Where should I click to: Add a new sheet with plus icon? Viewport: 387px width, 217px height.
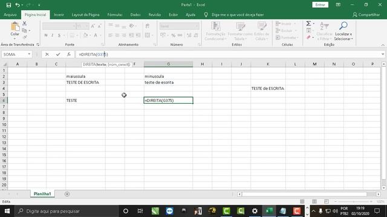[x=67, y=194]
